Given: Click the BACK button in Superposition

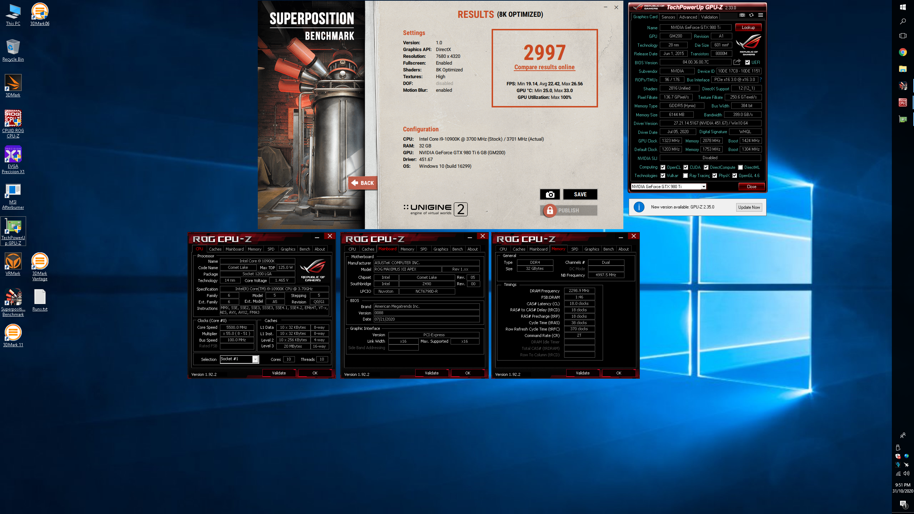Looking at the screenshot, I should (x=363, y=183).
